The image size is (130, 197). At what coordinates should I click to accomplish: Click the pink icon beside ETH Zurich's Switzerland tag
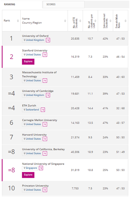coord(43,110)
